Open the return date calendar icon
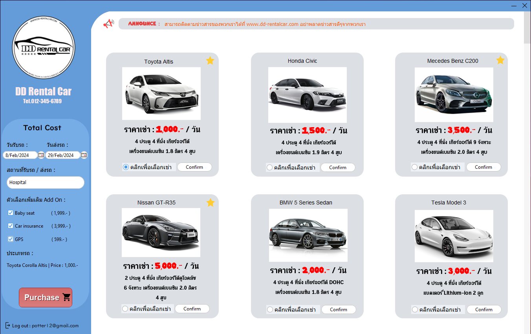The width and height of the screenshot is (531, 334). [x=84, y=155]
